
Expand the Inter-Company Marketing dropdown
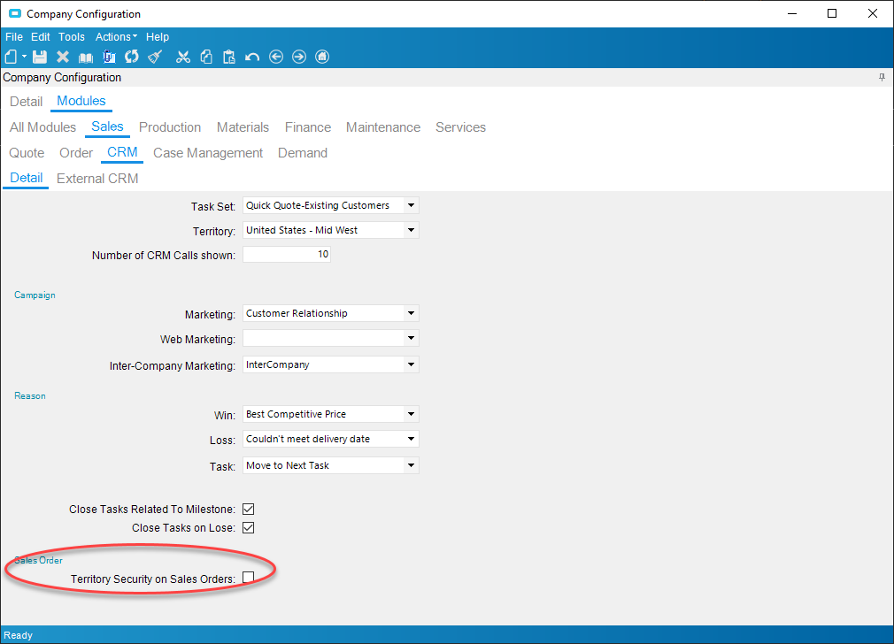411,364
